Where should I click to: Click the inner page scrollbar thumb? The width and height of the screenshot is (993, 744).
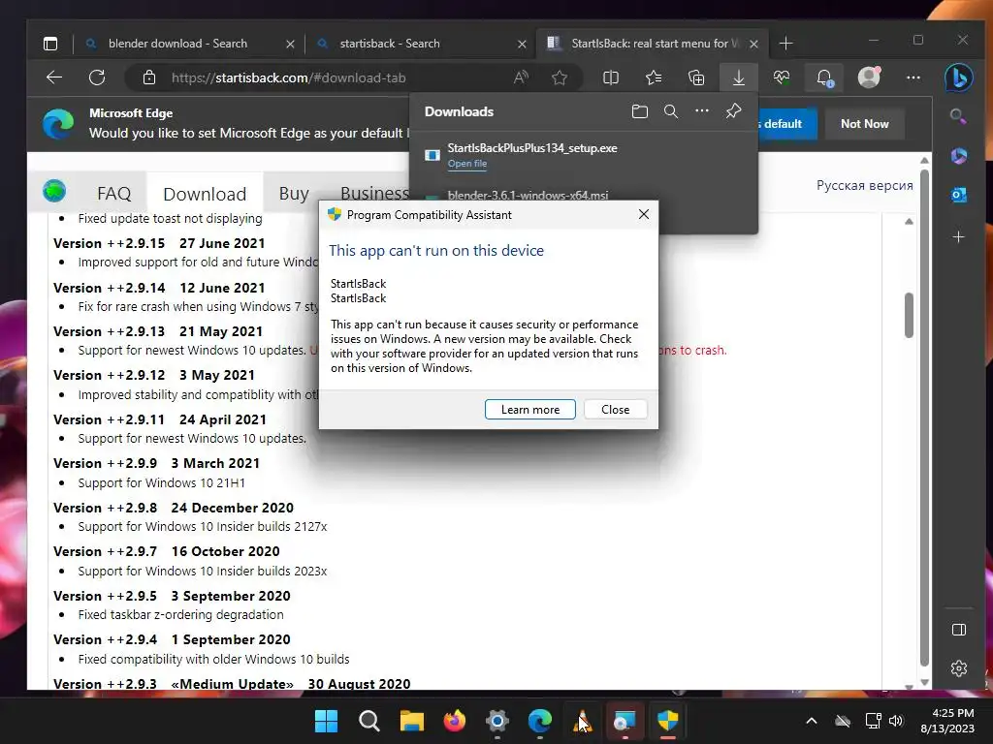(x=909, y=315)
